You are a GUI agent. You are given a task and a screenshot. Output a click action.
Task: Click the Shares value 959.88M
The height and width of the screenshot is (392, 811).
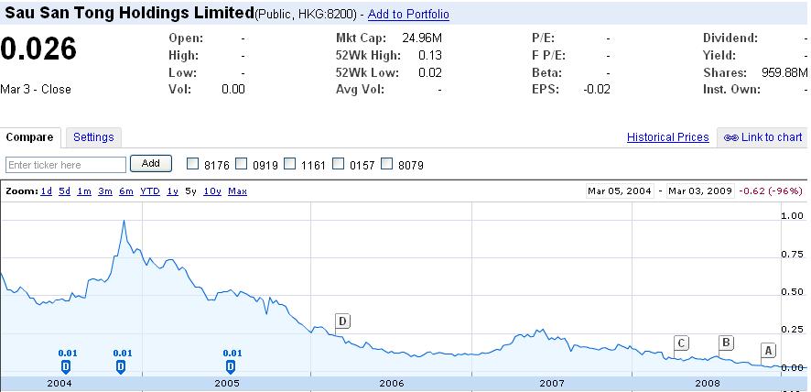(x=784, y=72)
